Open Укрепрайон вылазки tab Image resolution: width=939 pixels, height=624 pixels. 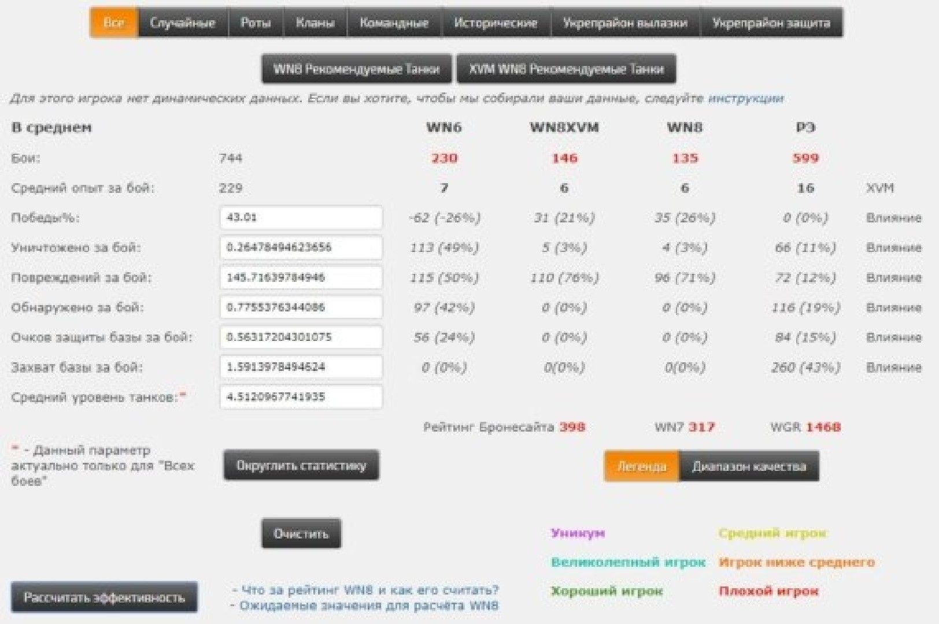(x=625, y=23)
